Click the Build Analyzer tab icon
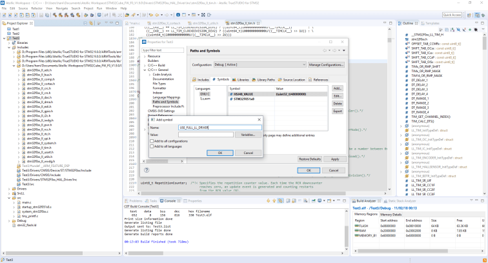The height and width of the screenshot is (263, 488). tap(354, 200)
